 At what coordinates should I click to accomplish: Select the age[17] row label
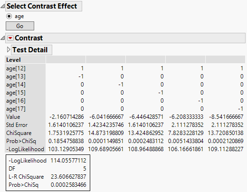click(x=16, y=109)
